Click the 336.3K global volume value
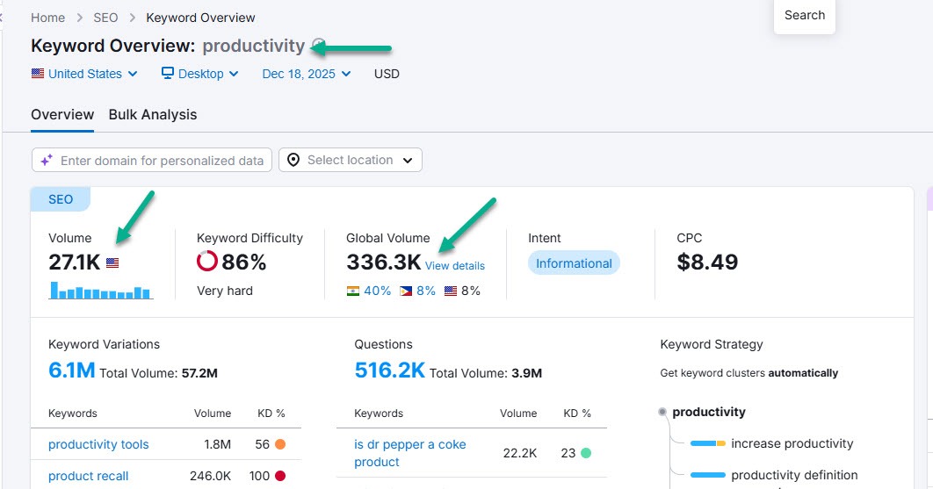 (x=384, y=262)
